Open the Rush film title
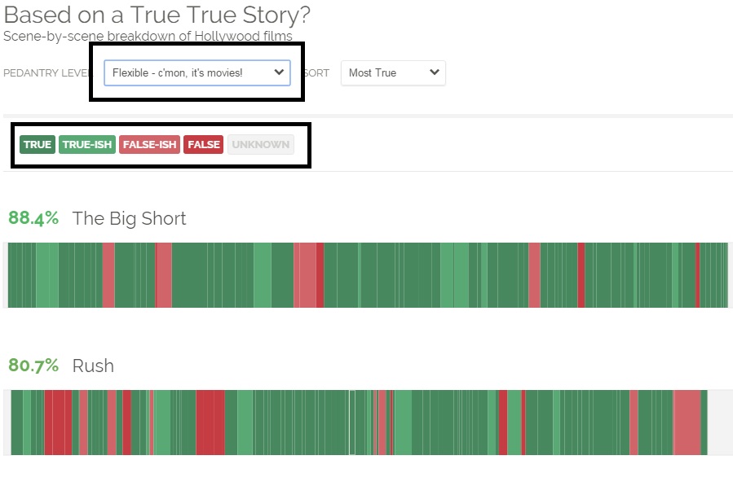 point(93,366)
